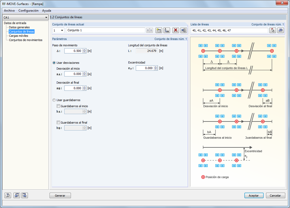Screen dimensions: 290x208
Task: Delete current line set with red X
Action: pyautogui.click(x=176, y=30)
